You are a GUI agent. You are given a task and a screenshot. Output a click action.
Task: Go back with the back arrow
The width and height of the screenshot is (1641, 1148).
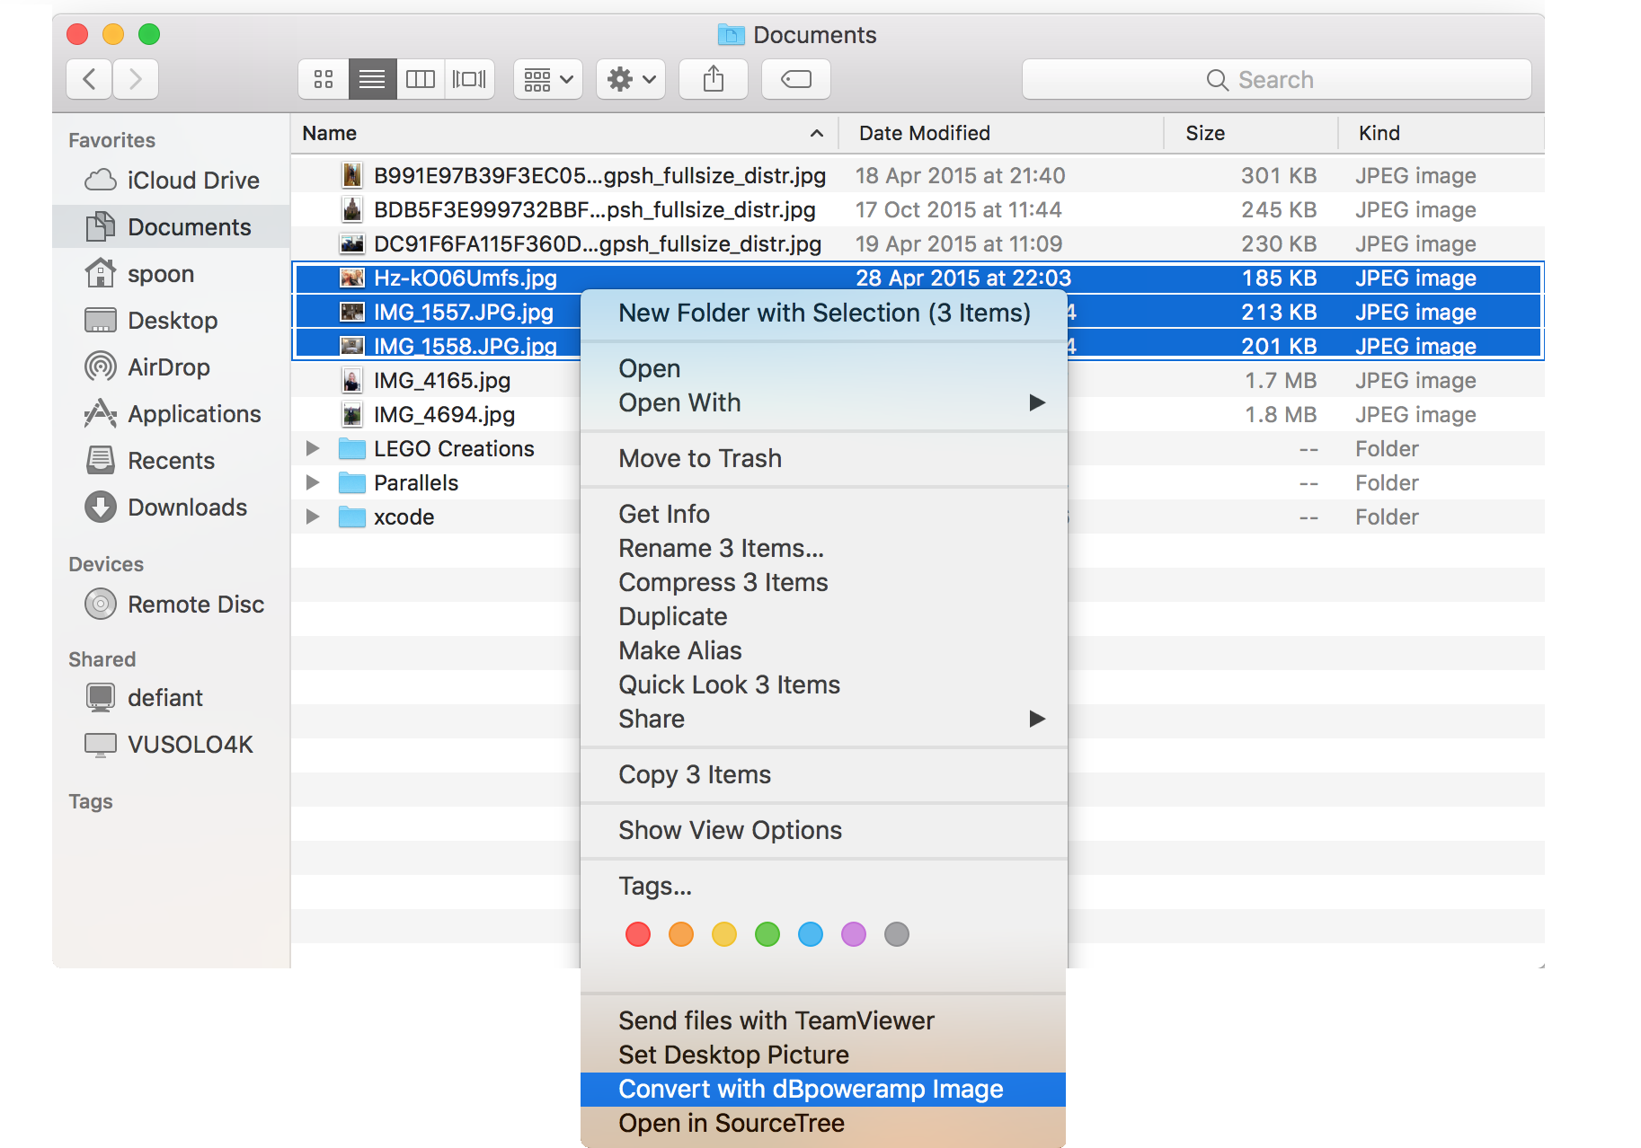coord(89,80)
